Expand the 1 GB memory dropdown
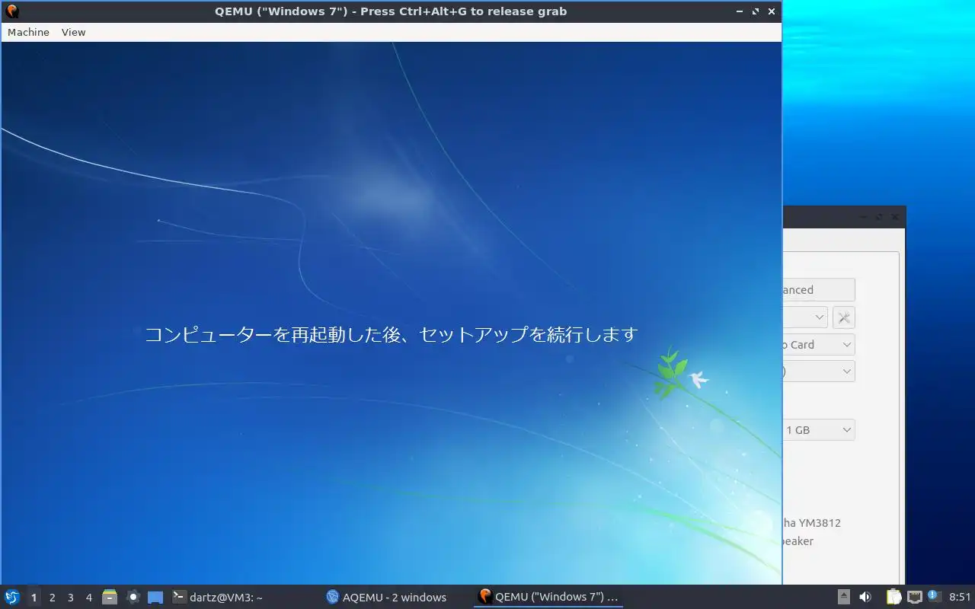 tap(819, 430)
